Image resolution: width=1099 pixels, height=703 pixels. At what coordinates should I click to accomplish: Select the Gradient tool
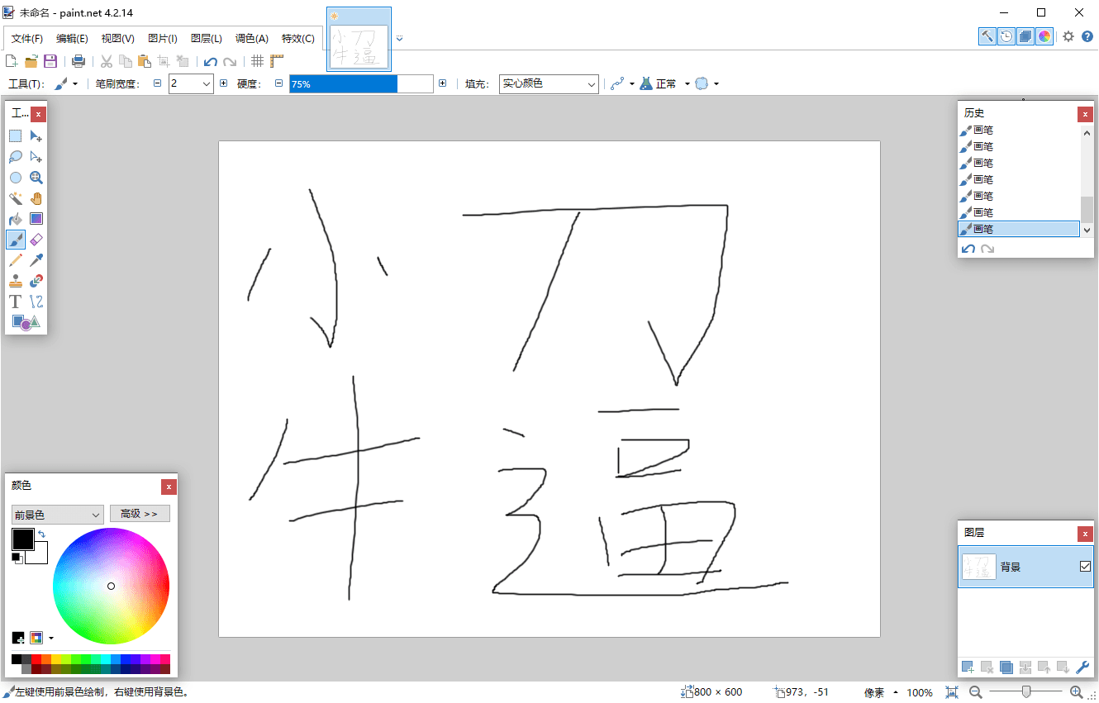pyautogui.click(x=36, y=218)
